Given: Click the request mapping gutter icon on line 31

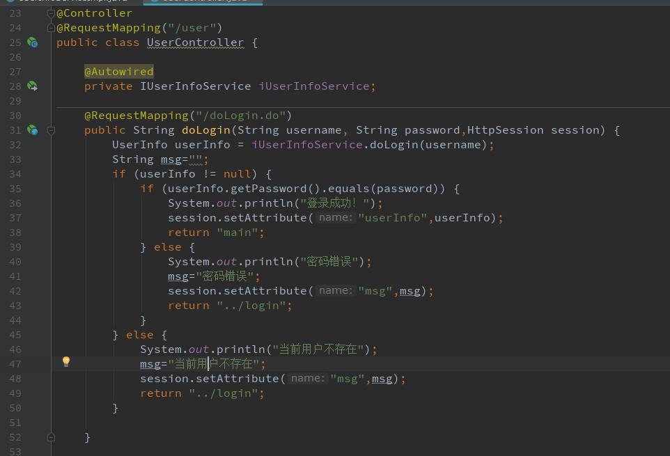Looking at the screenshot, I should 33,130.
